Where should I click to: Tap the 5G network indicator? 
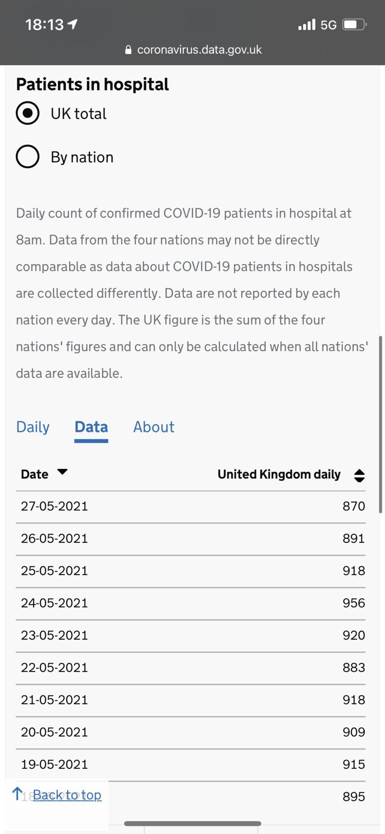(328, 25)
